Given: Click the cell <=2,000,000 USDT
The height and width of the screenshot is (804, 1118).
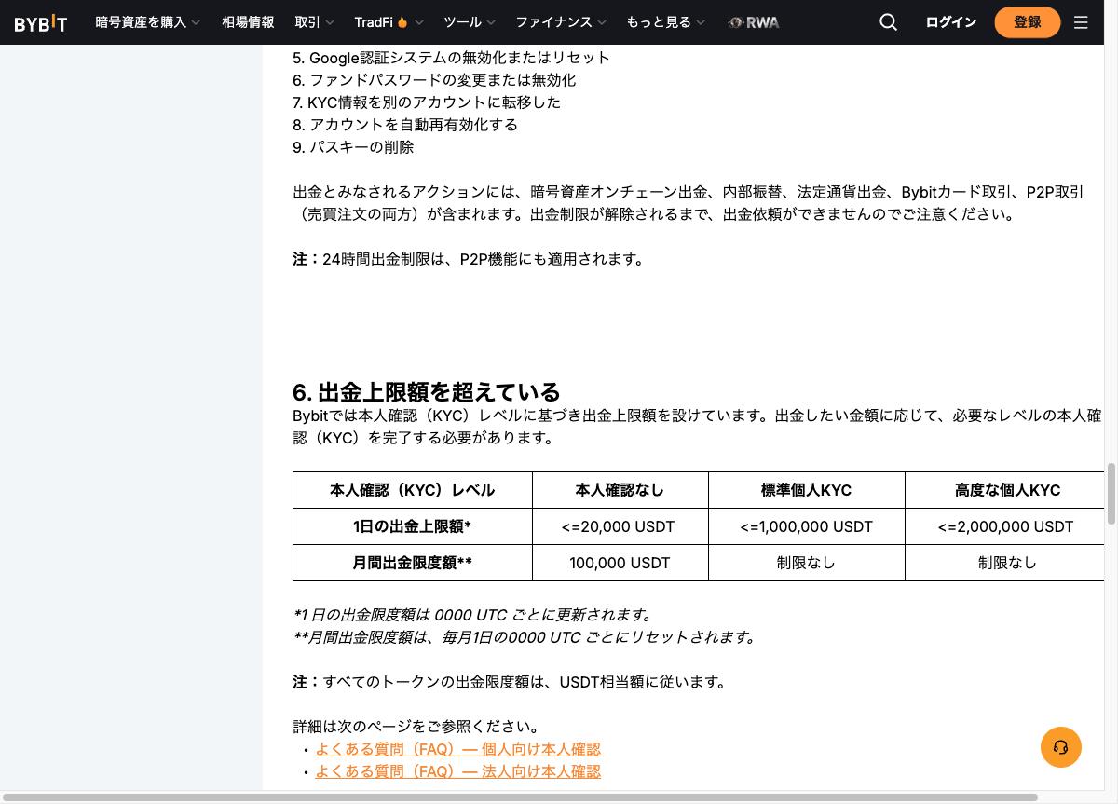Looking at the screenshot, I should (x=1005, y=526).
